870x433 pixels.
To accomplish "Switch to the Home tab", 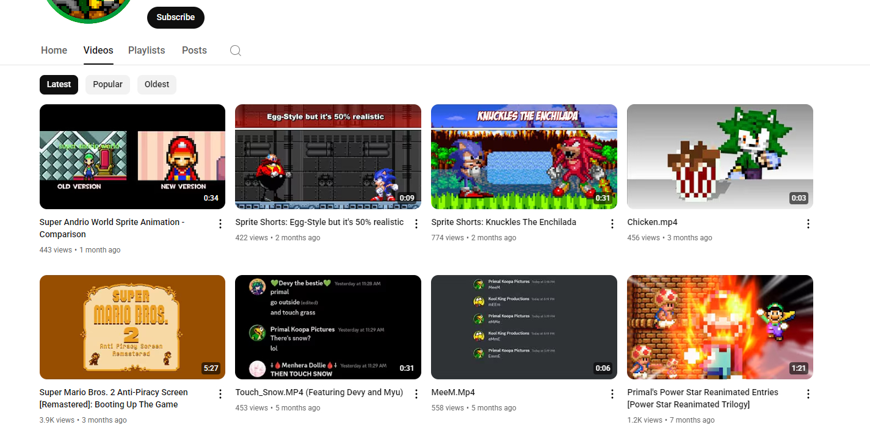I will (x=54, y=51).
